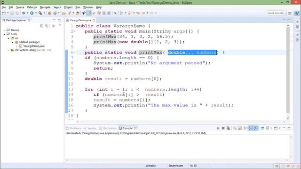Open the Debug button dropdown arrow

[27, 13]
